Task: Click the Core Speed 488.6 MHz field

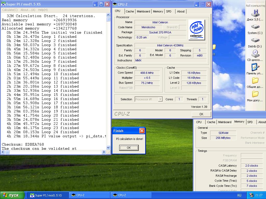Action: click(147, 73)
